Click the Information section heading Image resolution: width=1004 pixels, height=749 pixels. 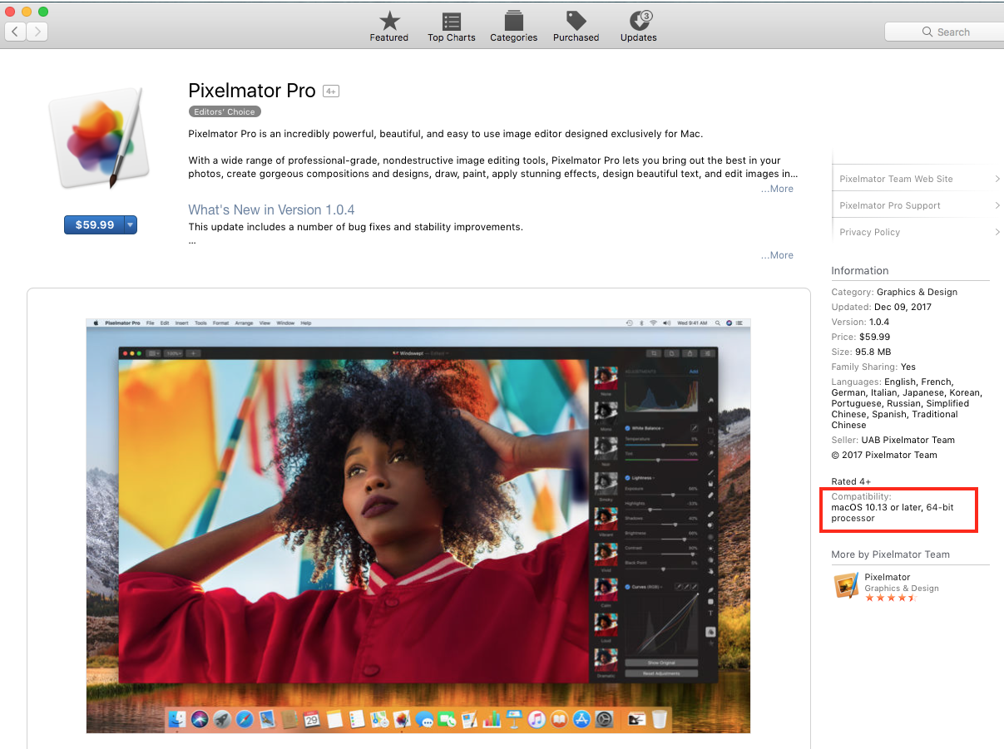point(860,270)
